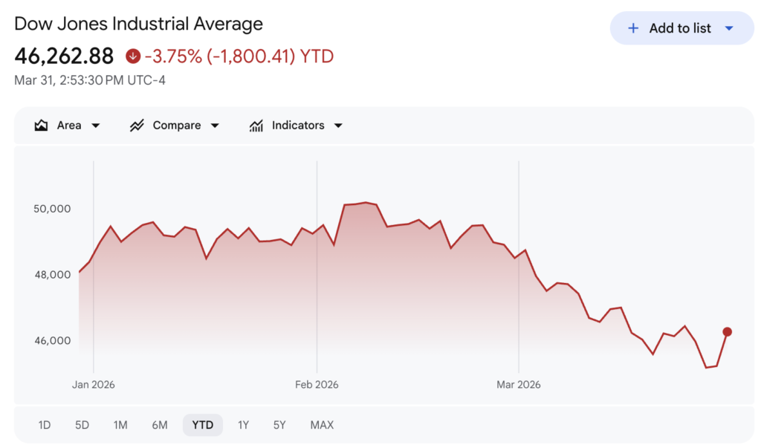Switch to the 1D time range
Viewport: 761px width, 448px height.
pos(45,425)
